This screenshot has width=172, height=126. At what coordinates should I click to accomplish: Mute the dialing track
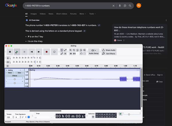pos(10,73)
